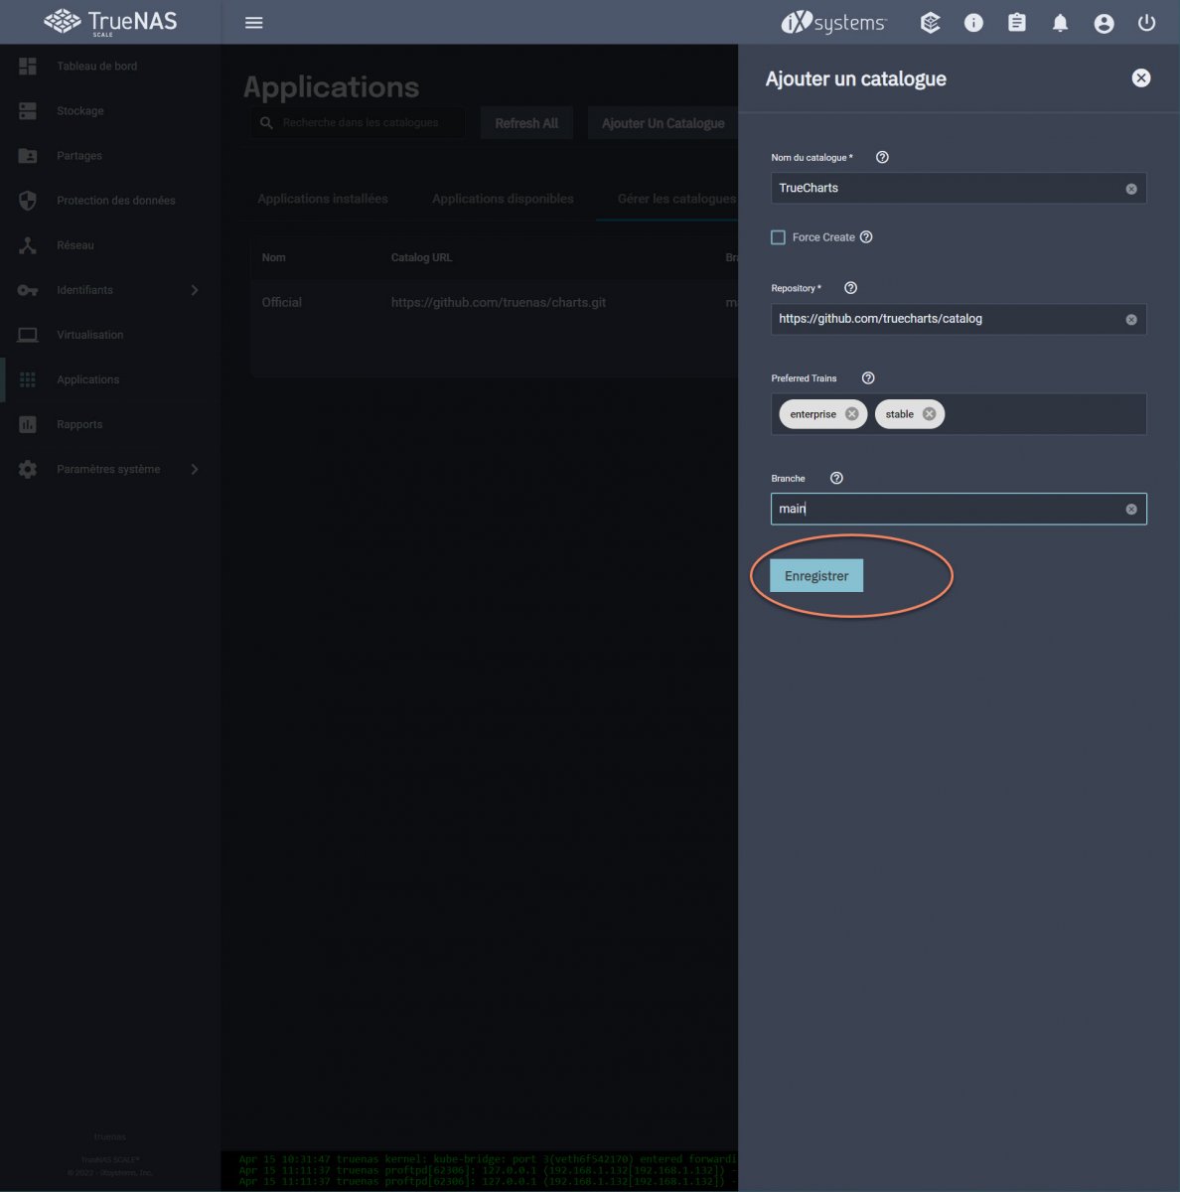Screen dimensions: 1180x1192
Task: Show help for Preferred Trains
Action: (868, 378)
